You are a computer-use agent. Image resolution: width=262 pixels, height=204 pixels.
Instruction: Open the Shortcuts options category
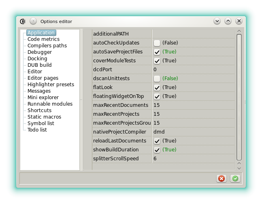click(x=39, y=110)
